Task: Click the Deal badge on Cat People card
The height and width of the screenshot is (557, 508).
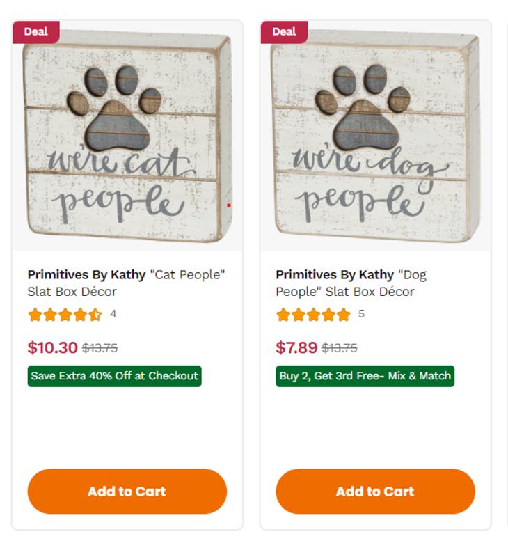Action: click(x=35, y=31)
